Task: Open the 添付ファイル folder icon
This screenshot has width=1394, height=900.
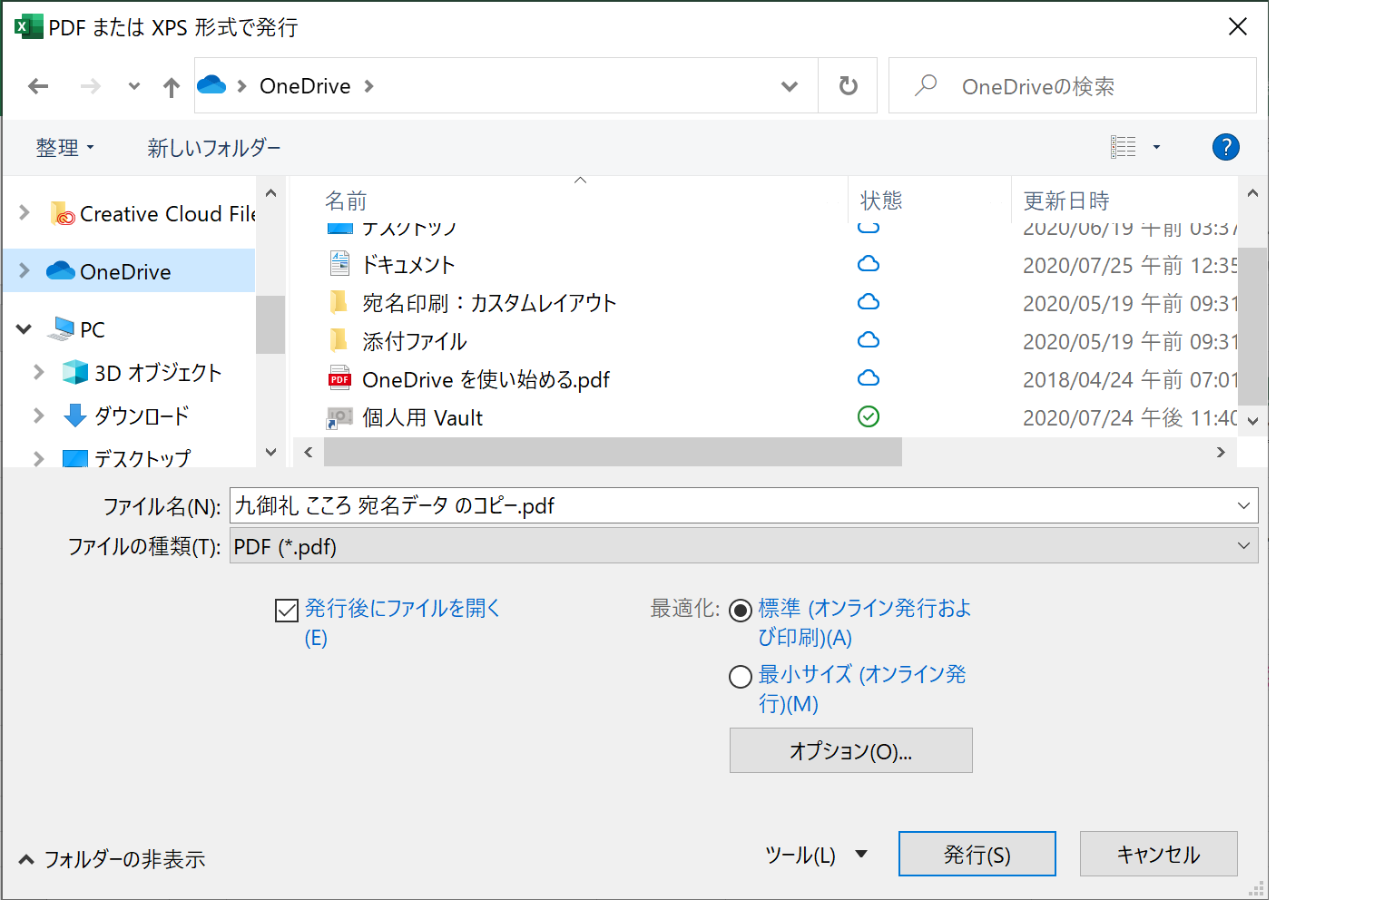Action: click(339, 341)
